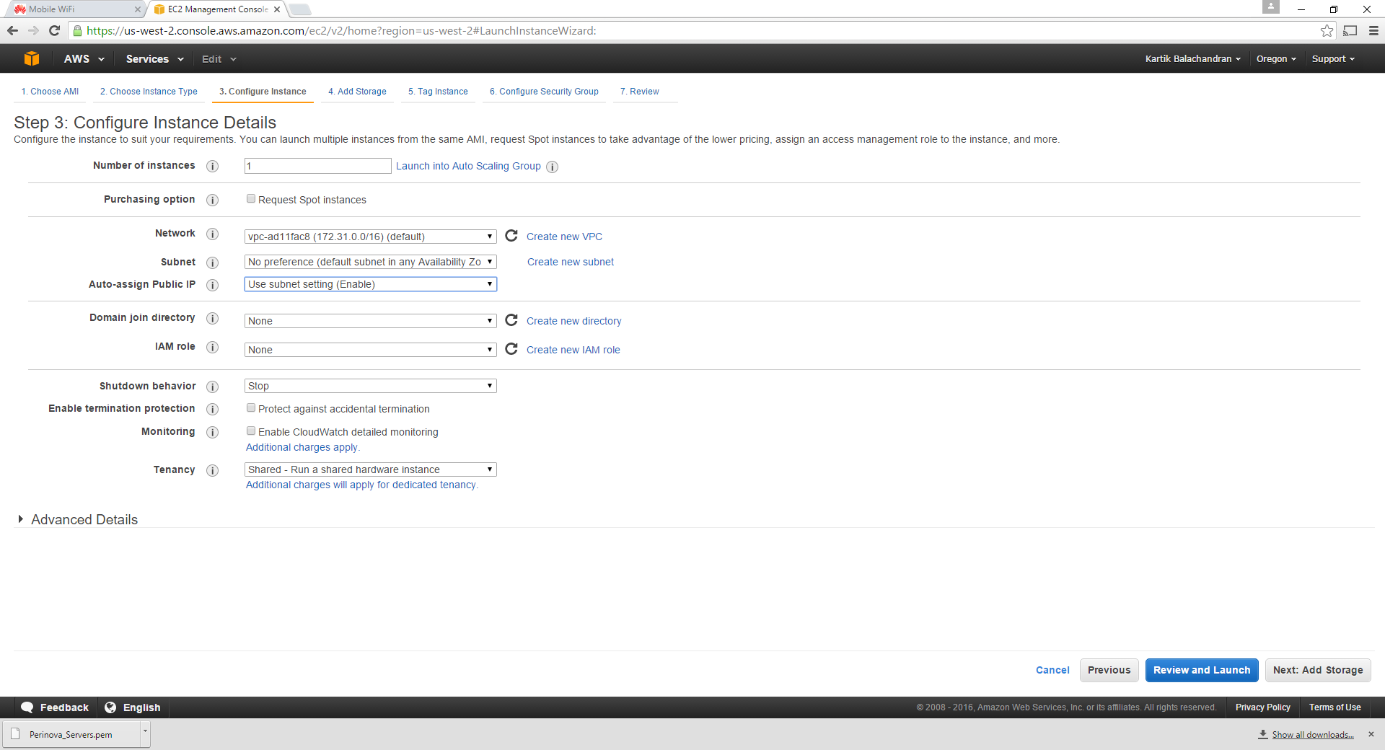Image resolution: width=1385 pixels, height=750 pixels.
Task: Click the browser reload icon
Action: pyautogui.click(x=54, y=30)
